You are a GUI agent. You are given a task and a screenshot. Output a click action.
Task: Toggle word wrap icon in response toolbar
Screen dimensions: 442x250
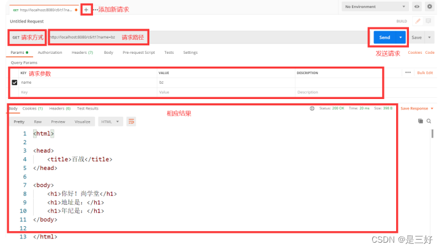point(131,122)
